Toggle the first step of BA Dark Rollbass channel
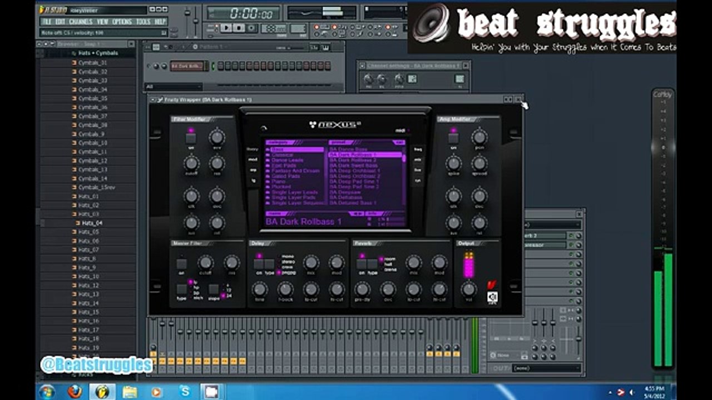This screenshot has width=712, height=400. coord(220,66)
